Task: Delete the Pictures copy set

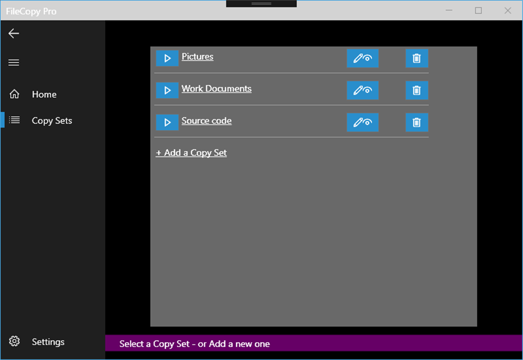Action: point(416,58)
